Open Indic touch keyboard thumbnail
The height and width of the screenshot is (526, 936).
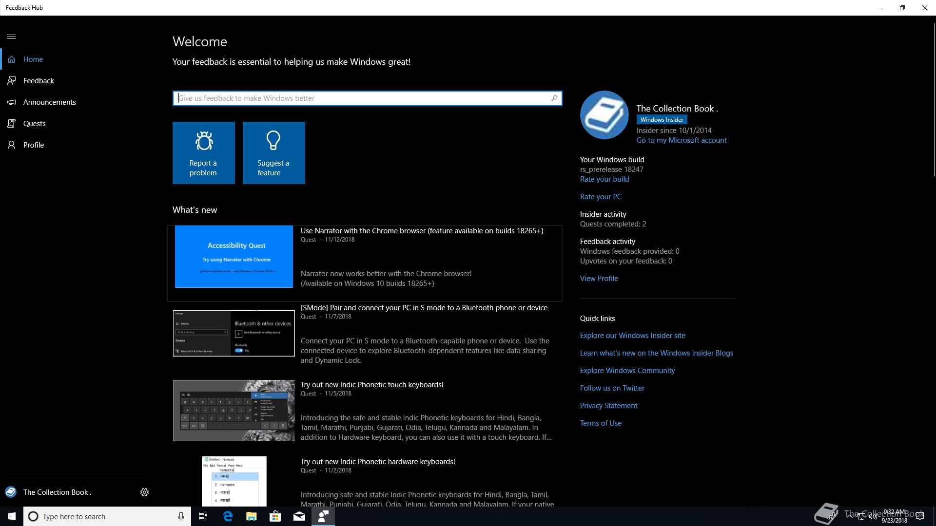(234, 411)
